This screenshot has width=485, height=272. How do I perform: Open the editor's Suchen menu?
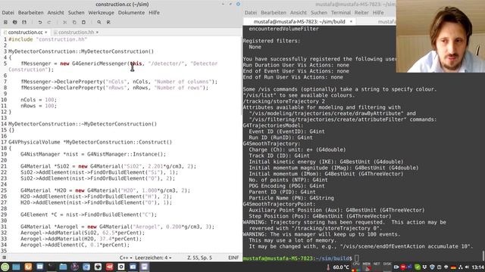point(76,13)
